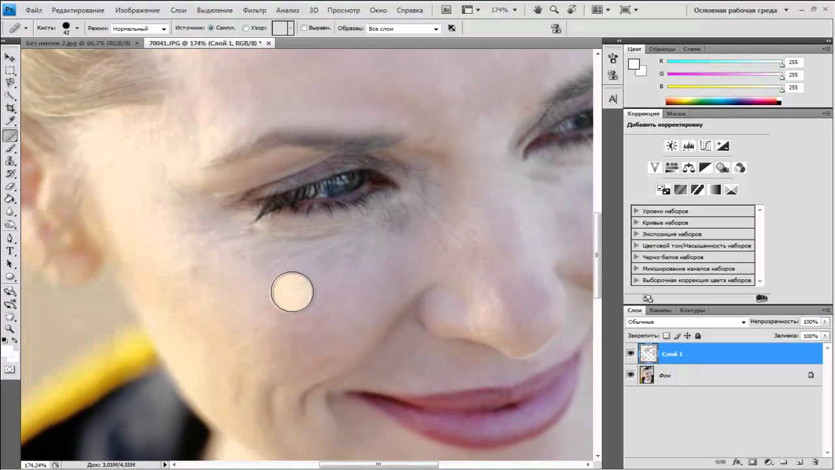Open the Режим blending mode dropdown
This screenshot has width=835, height=470.
pos(140,29)
